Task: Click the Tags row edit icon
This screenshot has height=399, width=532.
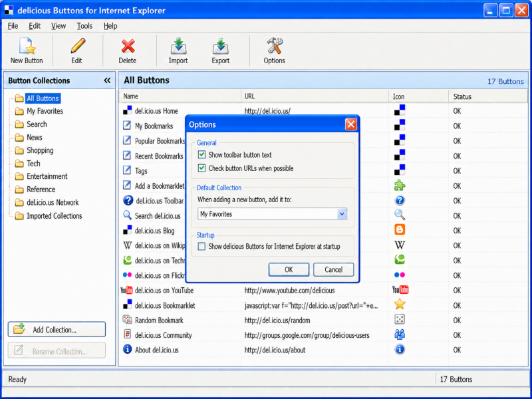Action: [x=127, y=170]
